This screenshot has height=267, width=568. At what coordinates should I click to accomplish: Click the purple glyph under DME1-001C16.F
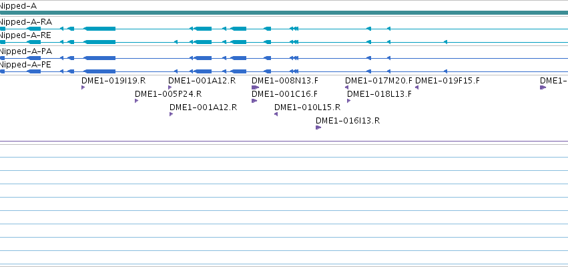254,101
